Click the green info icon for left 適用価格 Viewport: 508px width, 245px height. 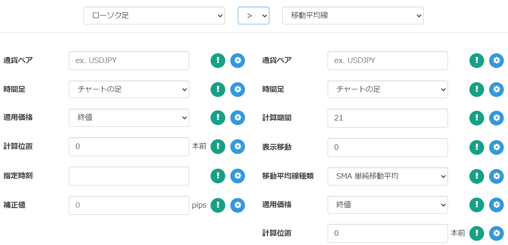click(x=218, y=118)
